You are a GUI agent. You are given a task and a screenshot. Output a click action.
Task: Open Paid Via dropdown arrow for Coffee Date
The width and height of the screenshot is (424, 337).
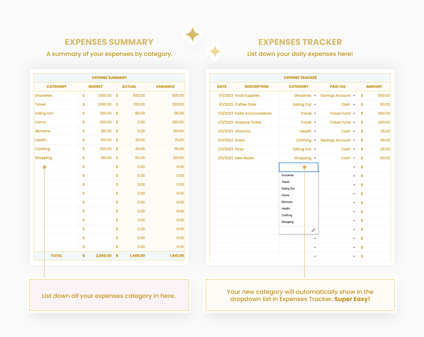[x=354, y=105]
